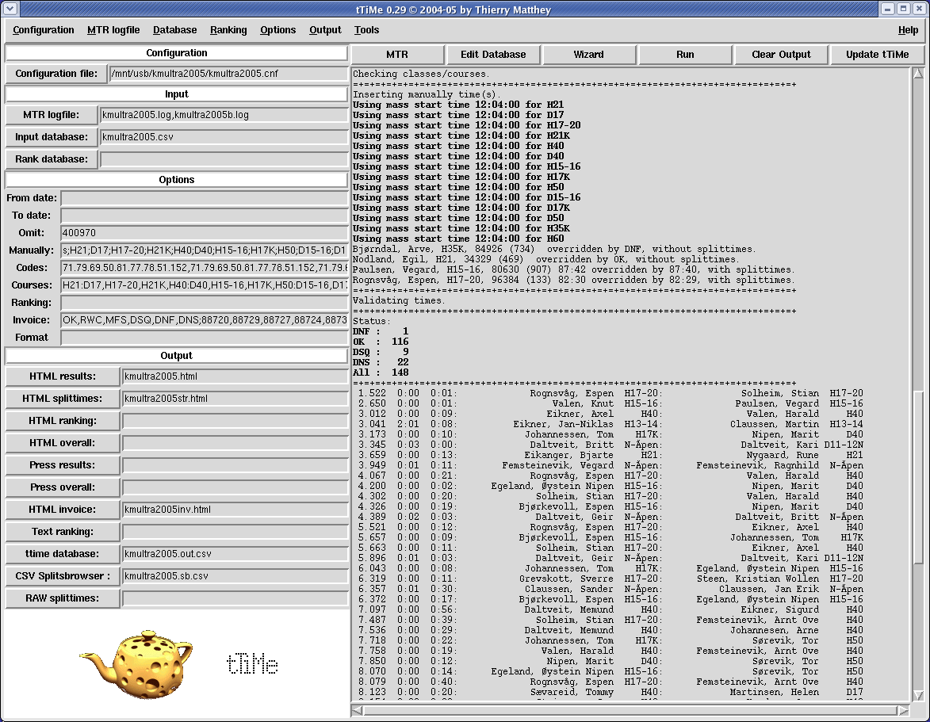The height and width of the screenshot is (722, 930).
Task: Click the Edit Database button
Action: pyautogui.click(x=493, y=55)
